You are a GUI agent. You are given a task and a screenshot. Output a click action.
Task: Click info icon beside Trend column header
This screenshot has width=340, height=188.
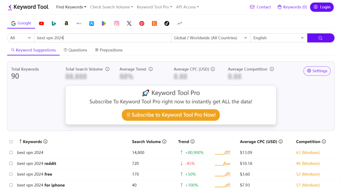[193, 142]
